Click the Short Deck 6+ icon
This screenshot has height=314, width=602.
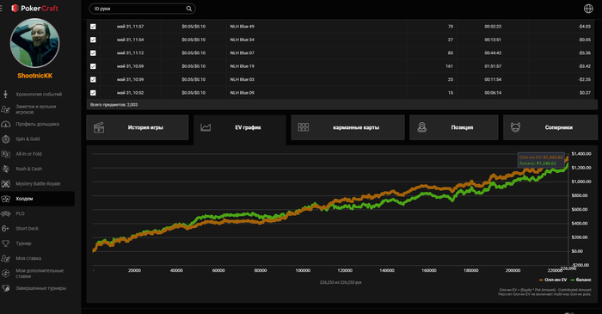tap(5, 228)
